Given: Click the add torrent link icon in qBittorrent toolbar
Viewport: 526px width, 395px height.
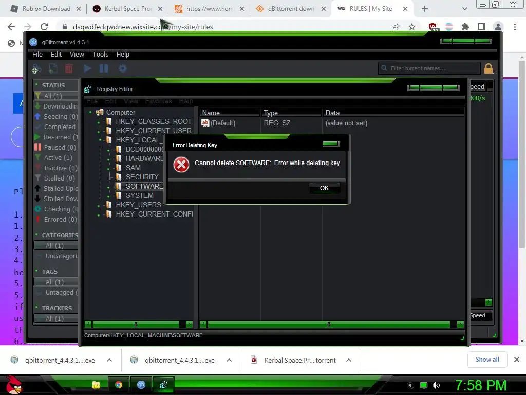Looking at the screenshot, I should click(36, 68).
